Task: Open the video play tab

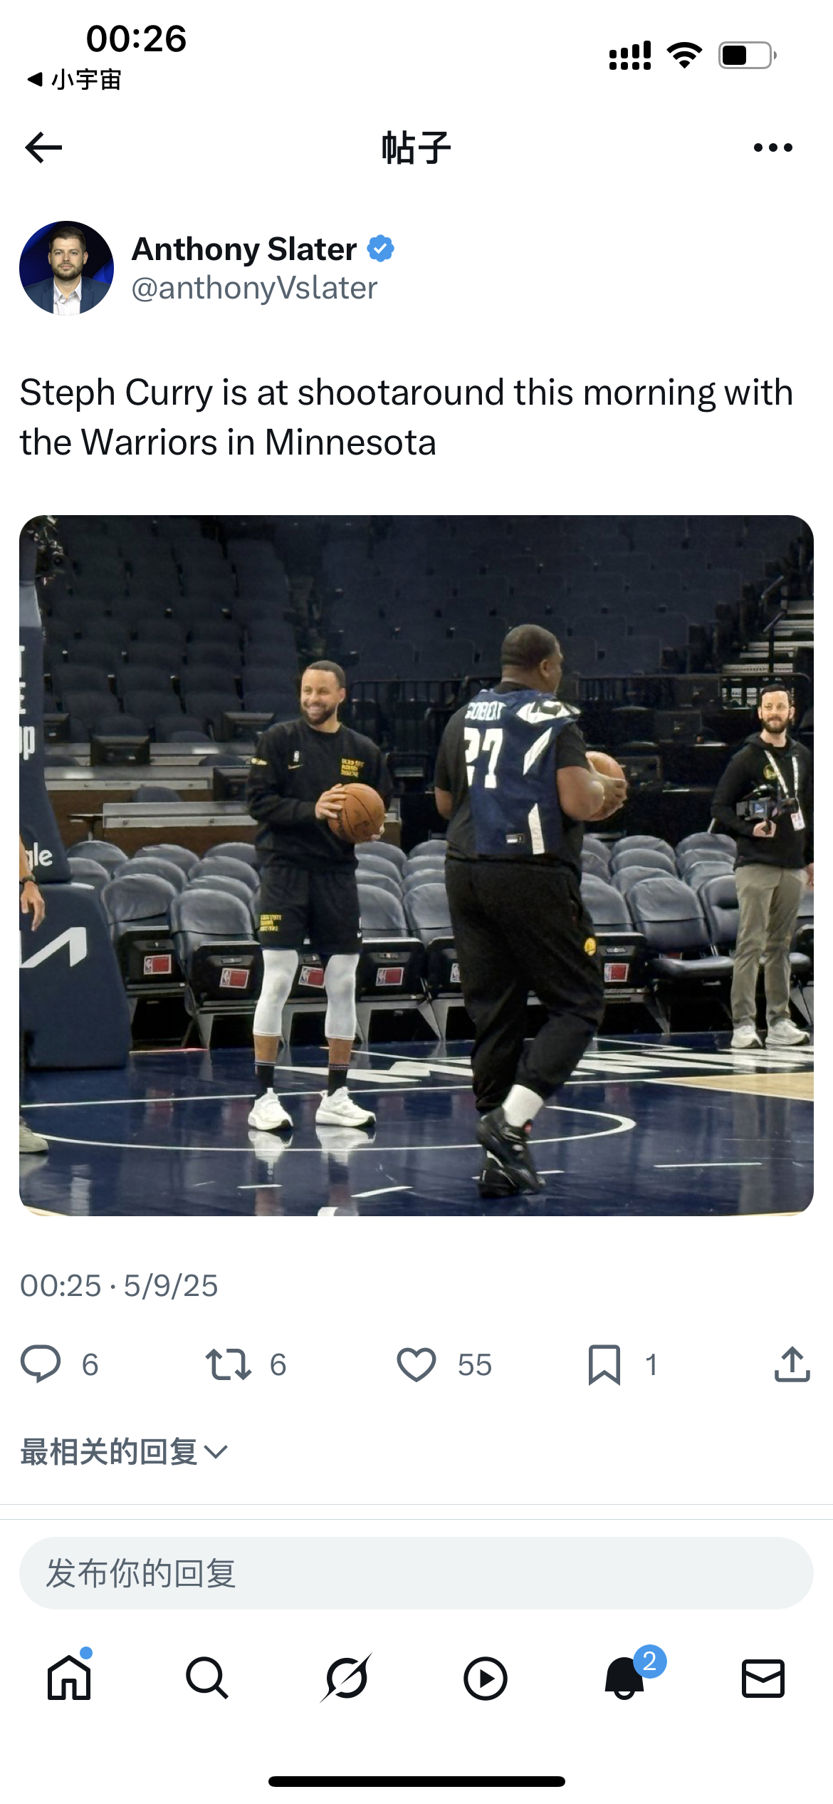Action: 485,1678
